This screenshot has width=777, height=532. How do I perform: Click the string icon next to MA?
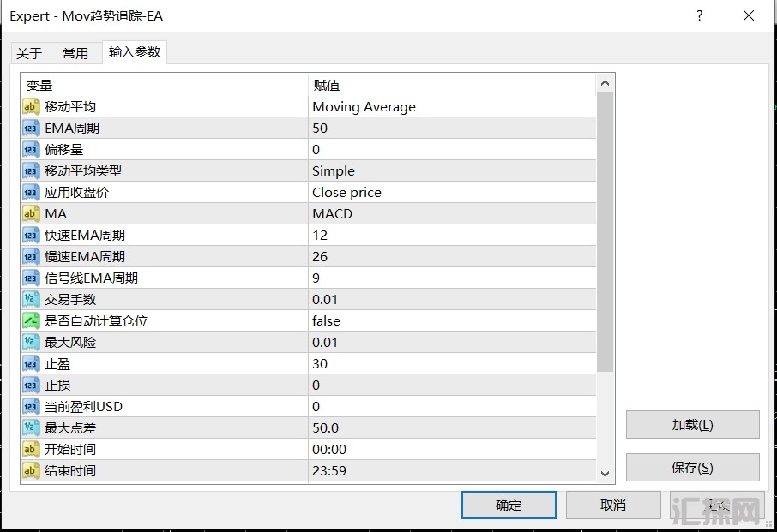pos(31,214)
